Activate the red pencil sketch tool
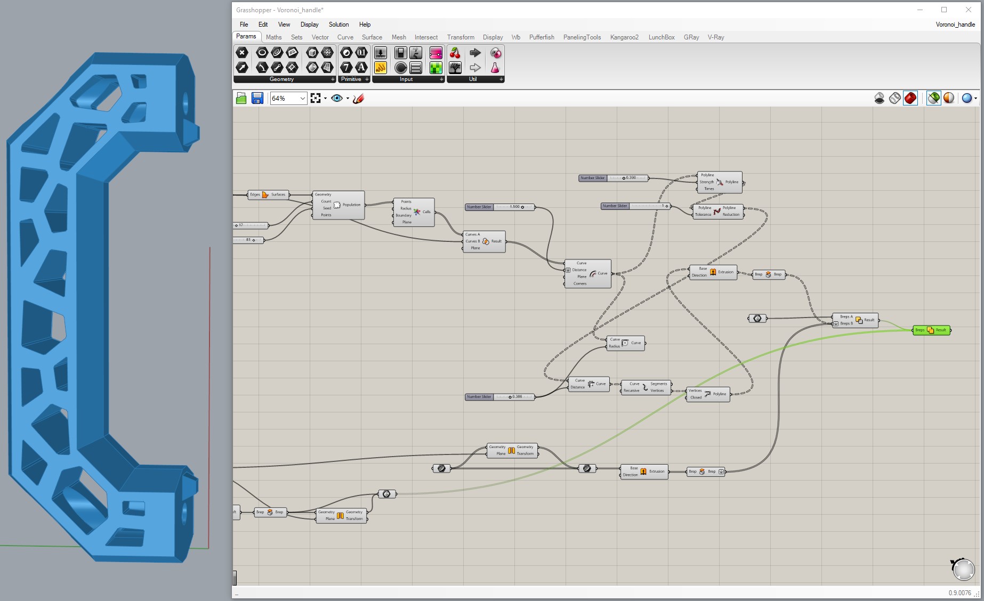 pos(358,98)
